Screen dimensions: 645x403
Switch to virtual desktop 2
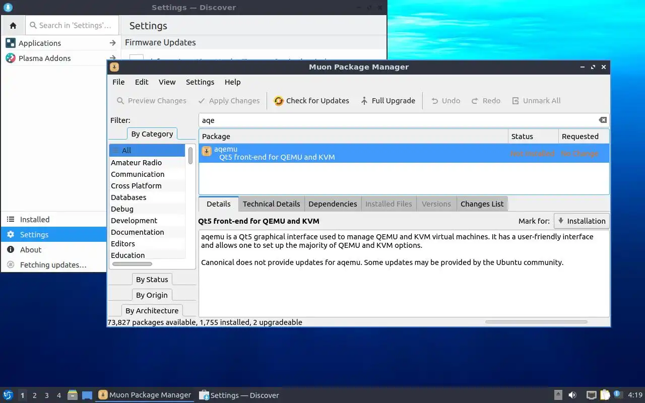[34, 395]
